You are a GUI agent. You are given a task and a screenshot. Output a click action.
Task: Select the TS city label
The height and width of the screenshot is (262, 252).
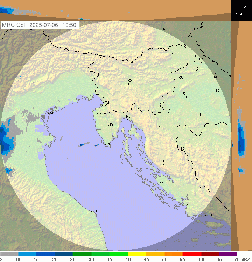point(107,103)
